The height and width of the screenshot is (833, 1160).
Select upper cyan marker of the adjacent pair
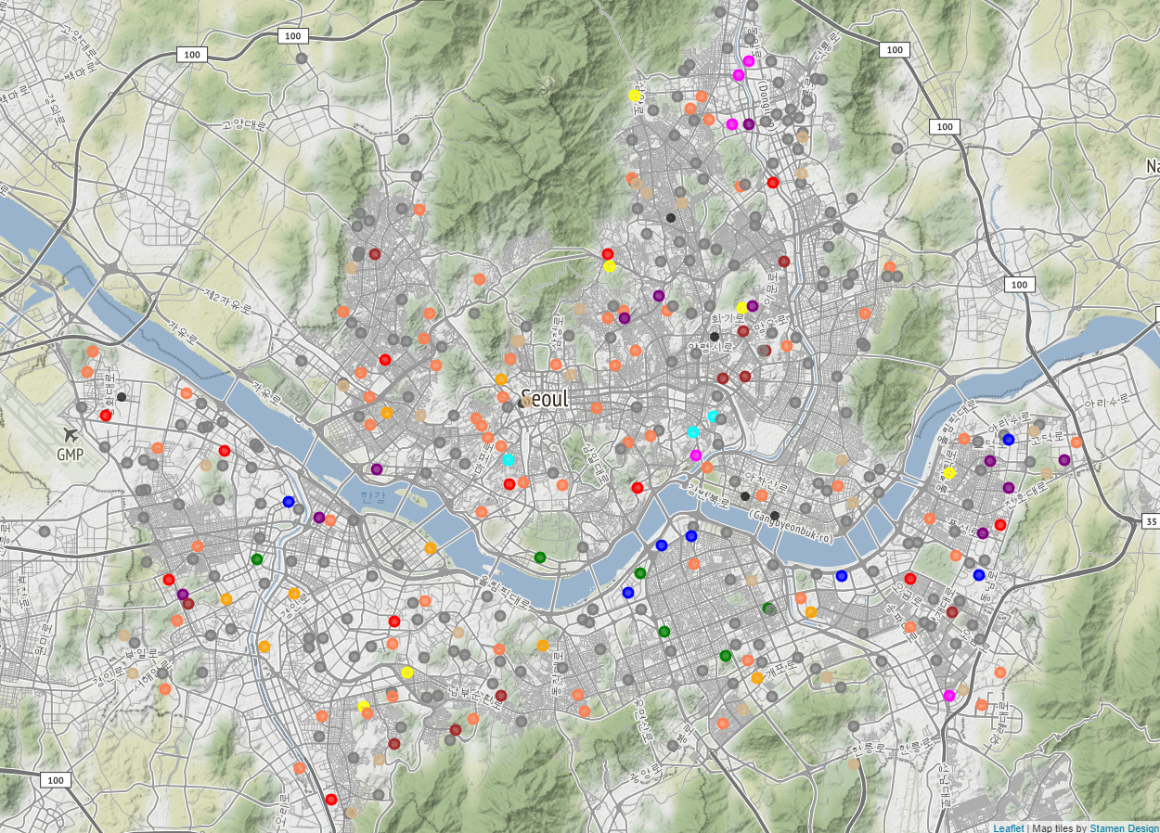point(713,416)
